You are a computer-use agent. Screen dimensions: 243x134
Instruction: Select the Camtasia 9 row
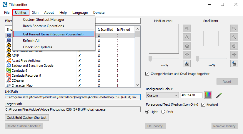click(x=71, y=71)
